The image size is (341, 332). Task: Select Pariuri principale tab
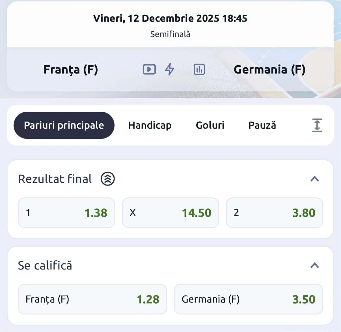tap(64, 125)
